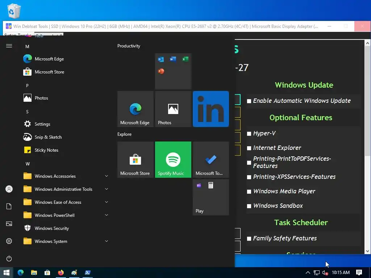Image resolution: width=371 pixels, height=278 pixels.
Task: Click the letter P group header
Action: pyautogui.click(x=27, y=85)
